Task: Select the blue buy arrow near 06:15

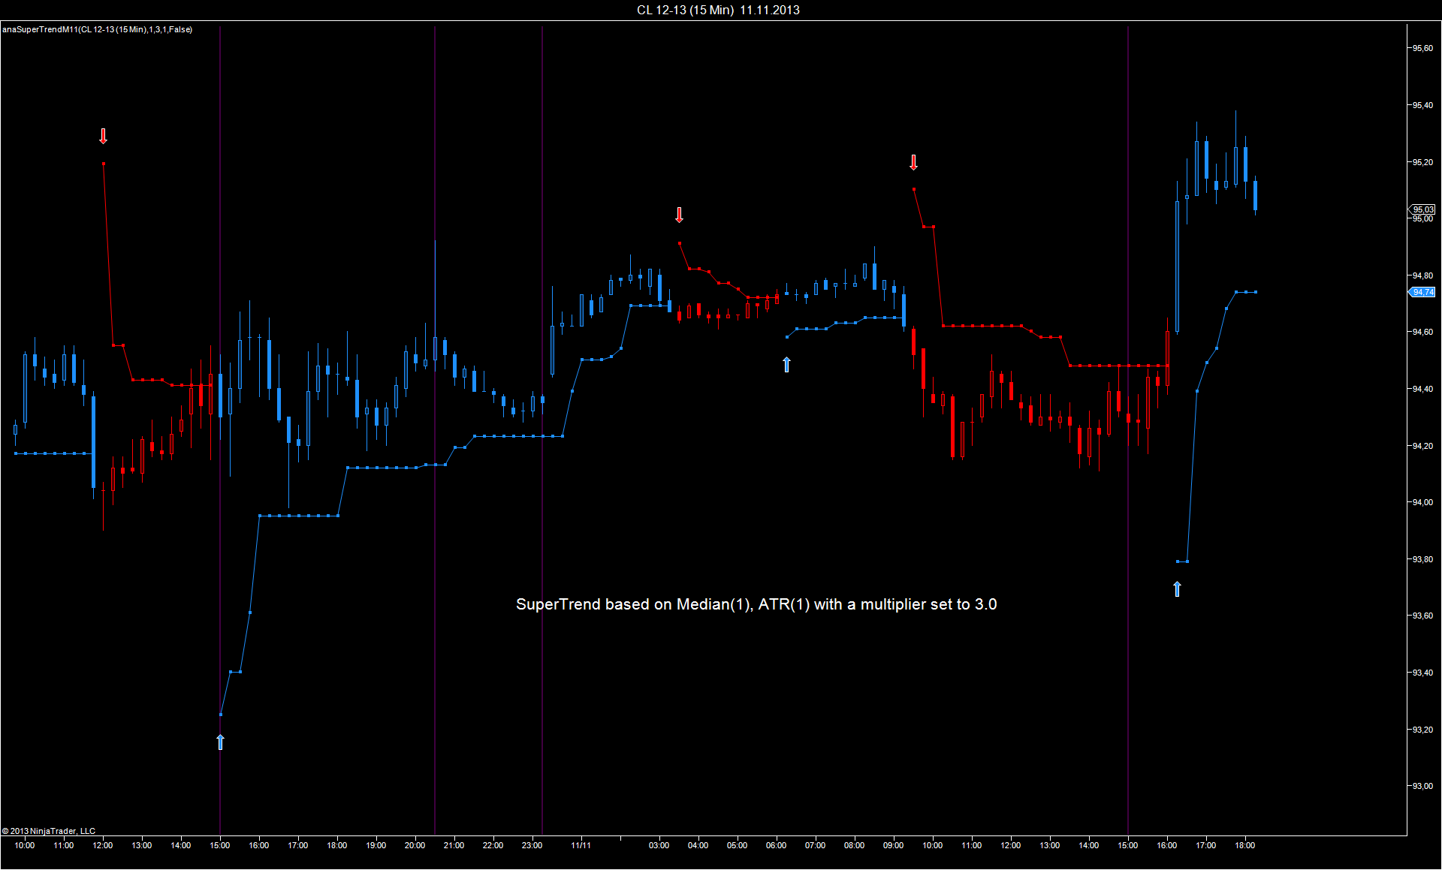Action: (786, 364)
